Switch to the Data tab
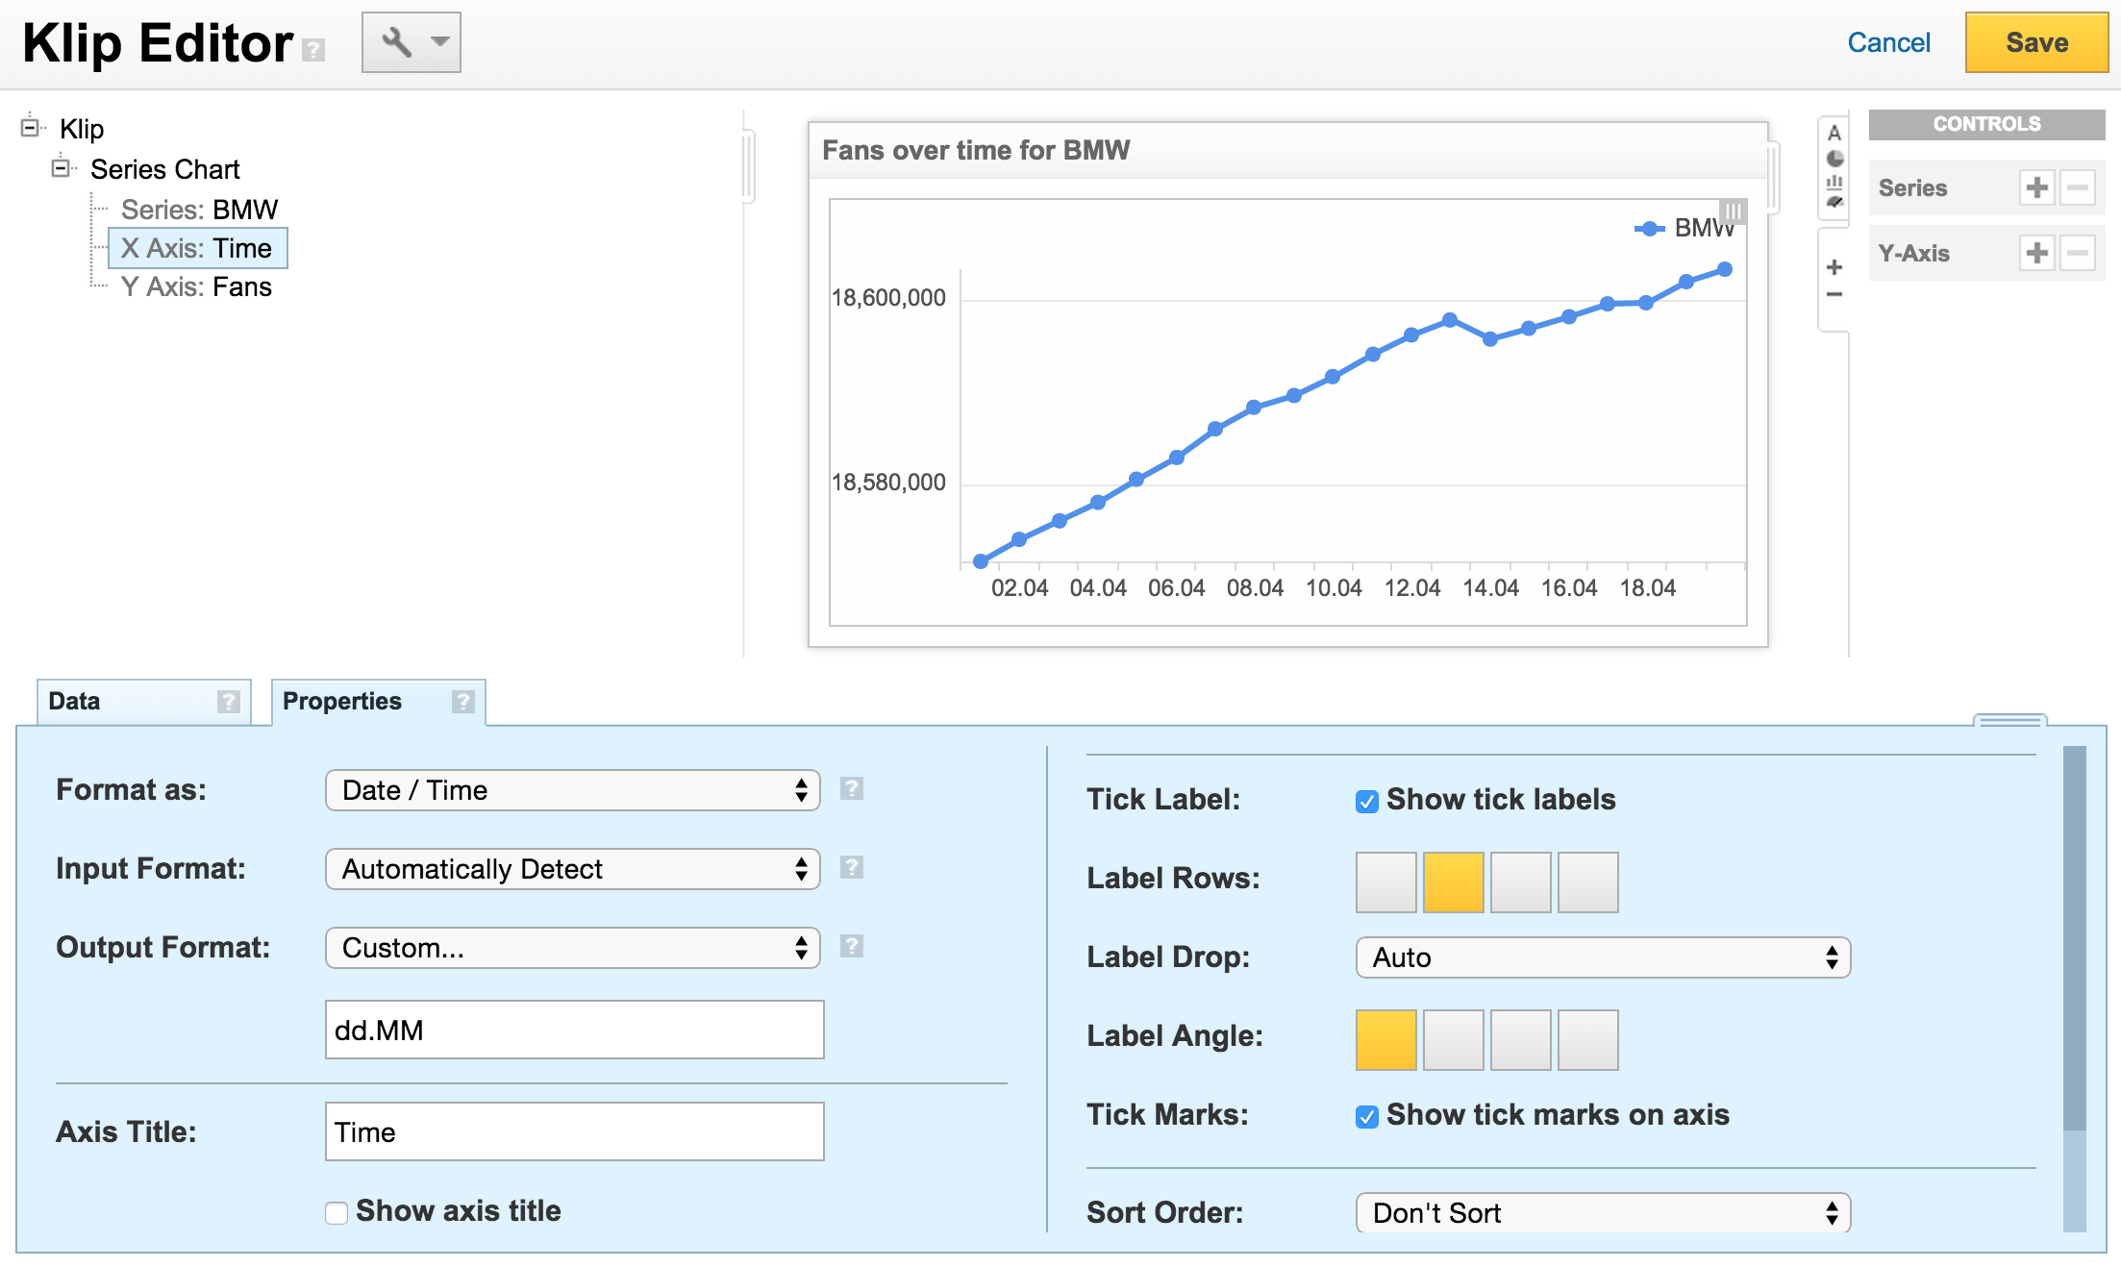Viewport: 2121px width, 1267px height. [x=144, y=702]
